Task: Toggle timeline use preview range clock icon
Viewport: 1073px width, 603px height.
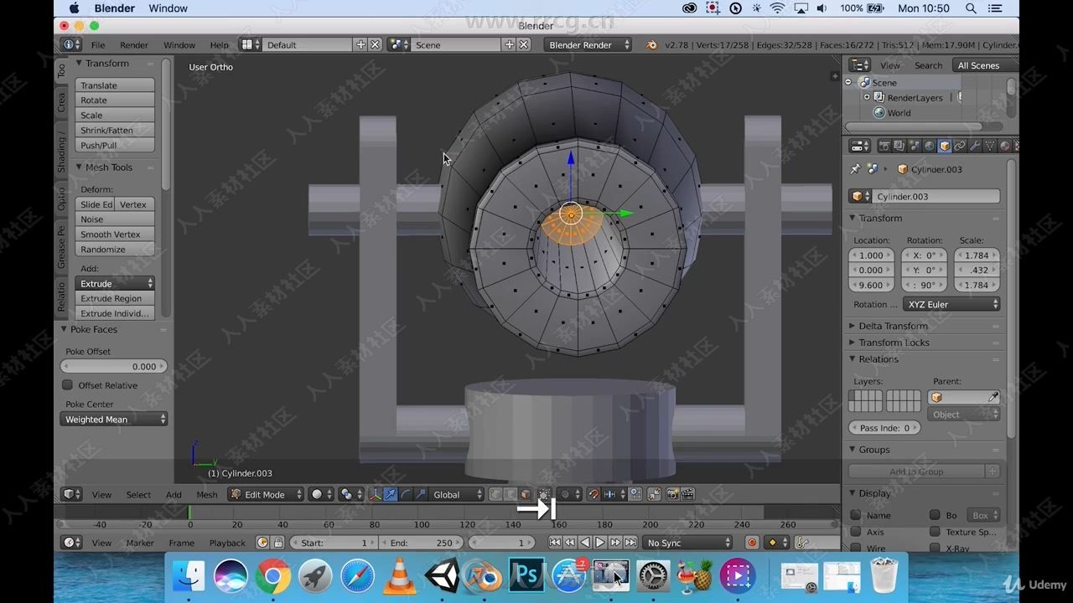Action: 262,543
